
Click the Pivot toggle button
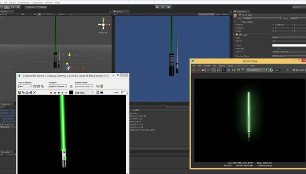pyautogui.click(x=31, y=7)
